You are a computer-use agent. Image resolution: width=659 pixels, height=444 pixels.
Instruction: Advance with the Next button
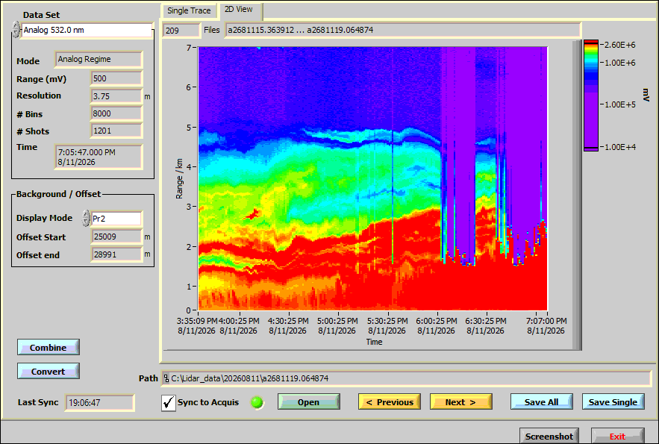point(461,402)
